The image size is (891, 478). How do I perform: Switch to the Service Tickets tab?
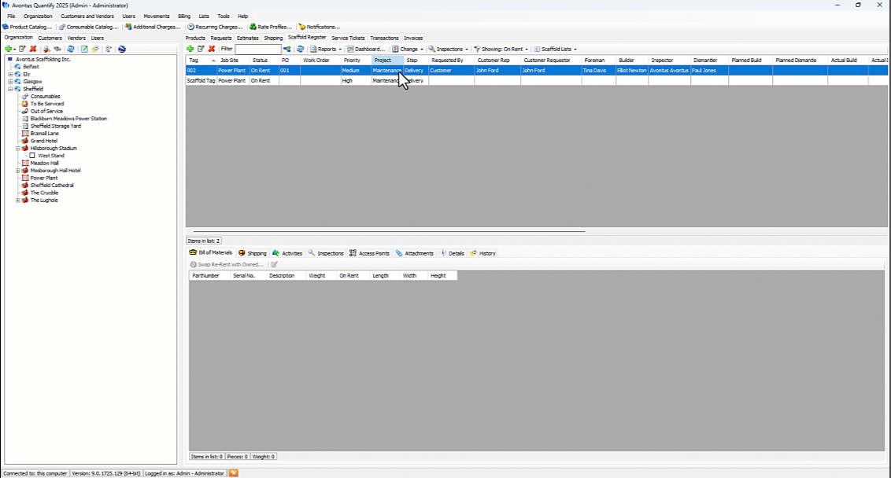tap(348, 38)
